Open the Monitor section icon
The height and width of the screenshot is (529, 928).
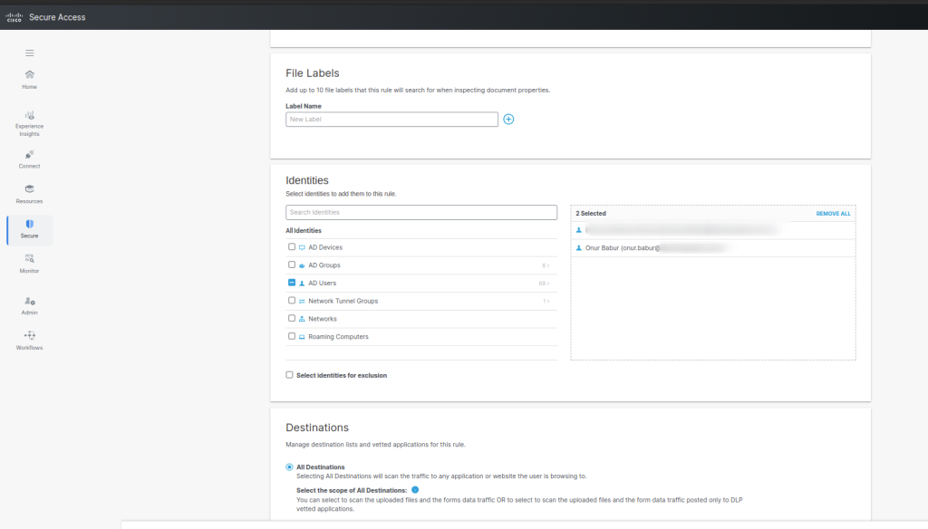pos(29,259)
